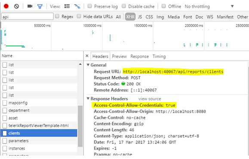
Task: Click the request list scroll-up arrow
Action: pos(80,64)
